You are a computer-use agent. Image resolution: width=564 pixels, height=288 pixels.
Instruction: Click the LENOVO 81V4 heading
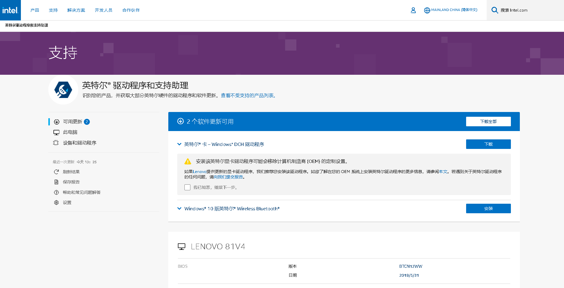tap(218, 247)
